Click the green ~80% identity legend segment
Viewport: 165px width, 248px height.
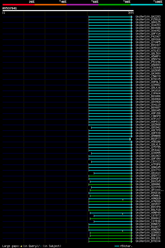[x=114, y=5]
